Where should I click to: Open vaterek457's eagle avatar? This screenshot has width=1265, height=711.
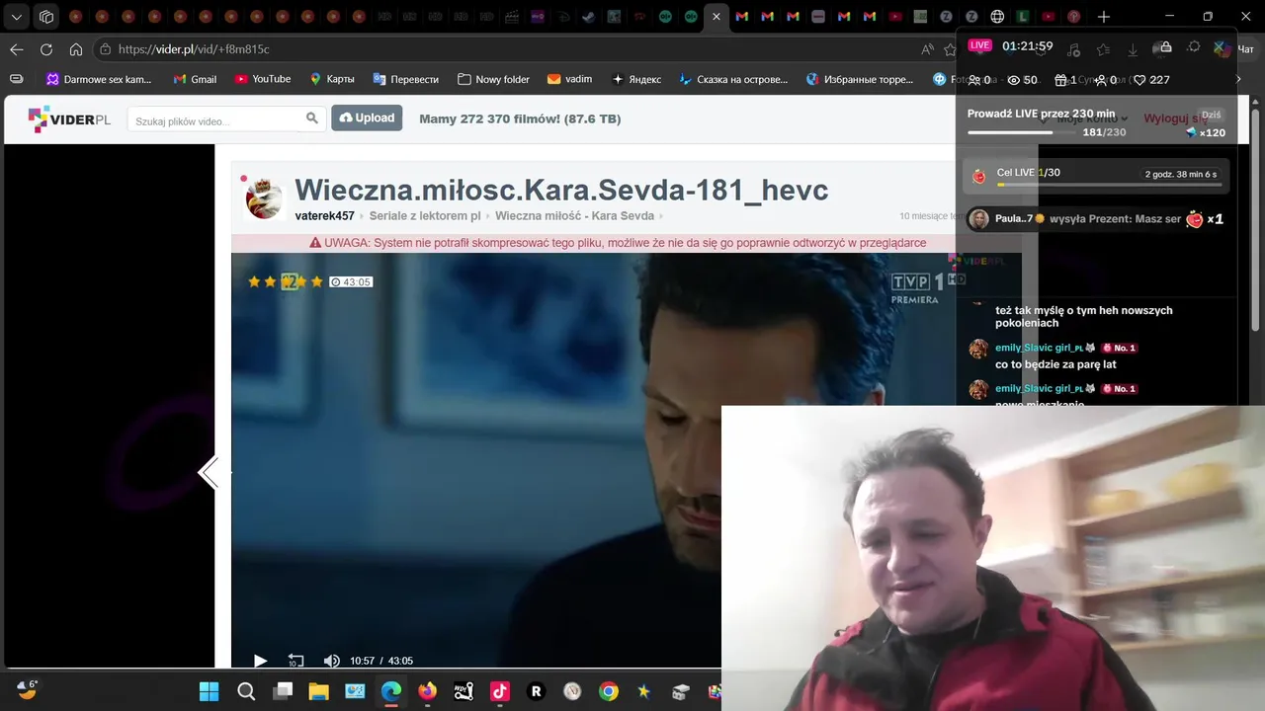tap(264, 198)
